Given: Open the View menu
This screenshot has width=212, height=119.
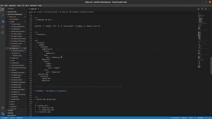Looking at the screenshot, I should (x=19, y=6).
